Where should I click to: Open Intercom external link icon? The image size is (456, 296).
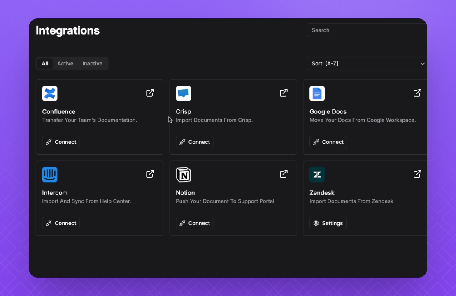(x=150, y=174)
